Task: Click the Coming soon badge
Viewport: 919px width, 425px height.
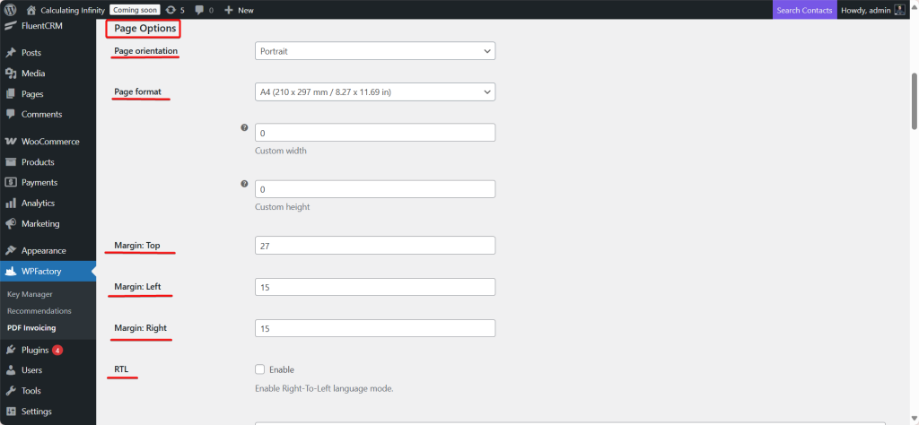Action: coord(135,10)
